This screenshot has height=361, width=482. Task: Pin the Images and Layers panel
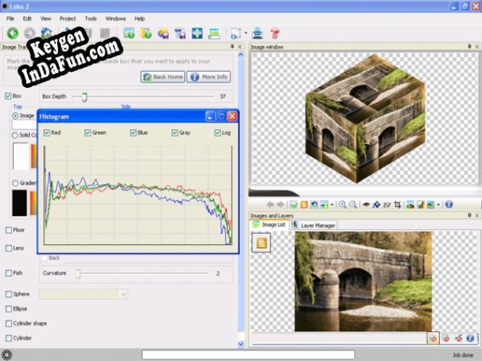469,215
